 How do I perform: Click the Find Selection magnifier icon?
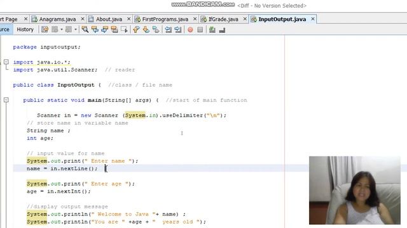[x=85, y=30]
